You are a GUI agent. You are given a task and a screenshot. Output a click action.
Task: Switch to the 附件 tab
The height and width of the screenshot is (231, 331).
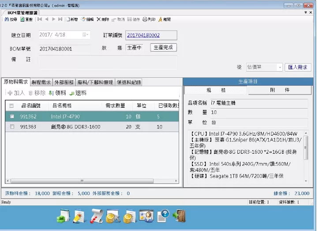[x=280, y=90]
